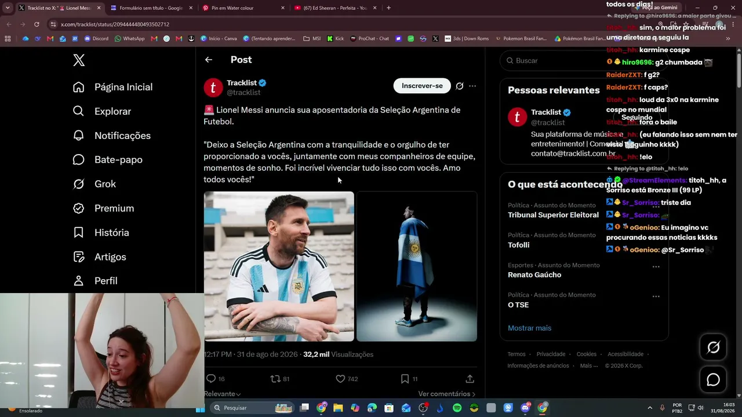Image resolution: width=742 pixels, height=417 pixels.
Task: Open Bate-papo messages
Action: point(107,159)
